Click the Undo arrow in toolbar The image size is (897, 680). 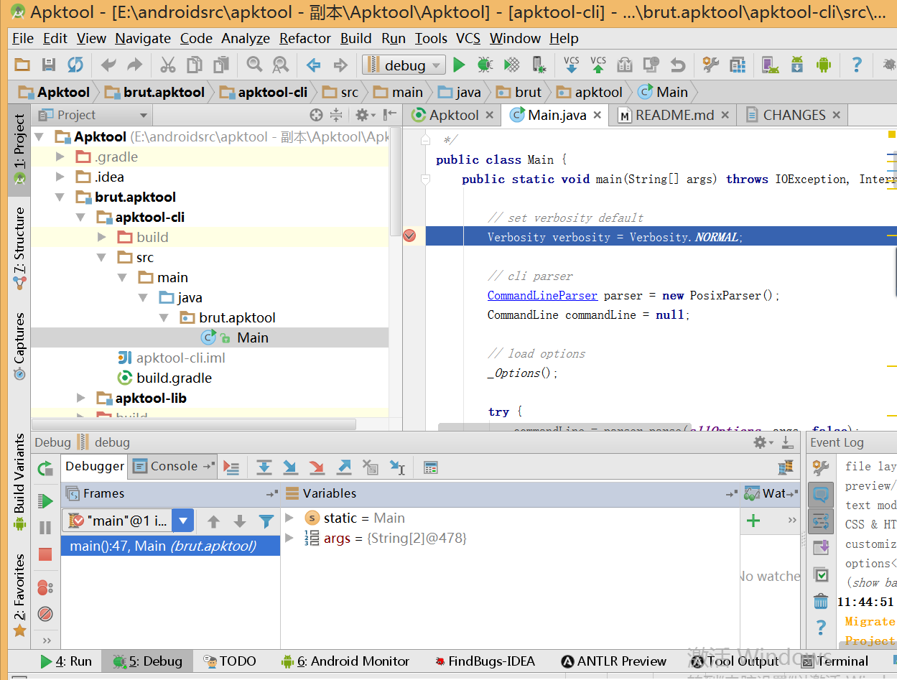(x=108, y=65)
